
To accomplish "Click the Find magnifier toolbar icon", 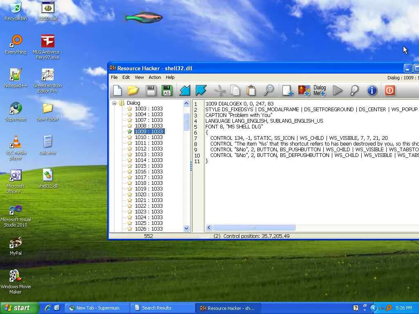I will [x=268, y=90].
